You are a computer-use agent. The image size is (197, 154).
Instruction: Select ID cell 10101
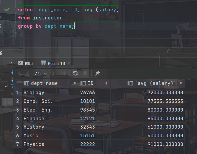[95, 101]
